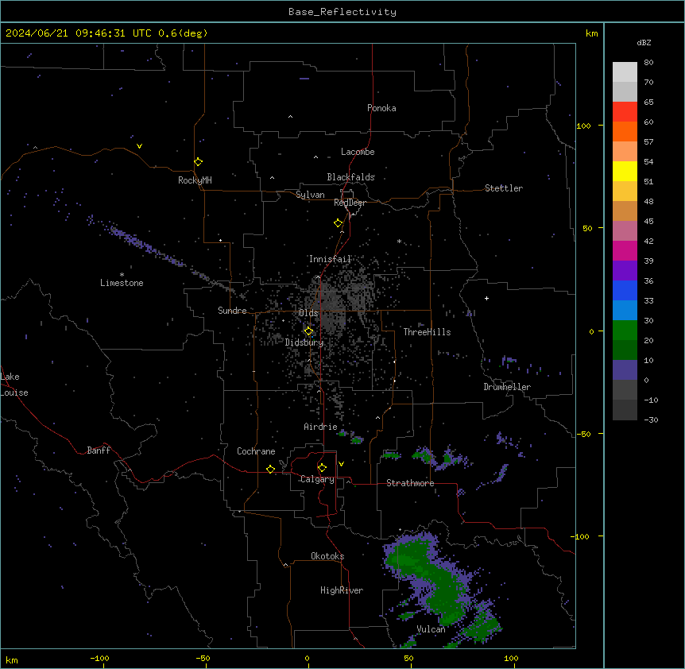Click the Sylvan label

(x=310, y=195)
